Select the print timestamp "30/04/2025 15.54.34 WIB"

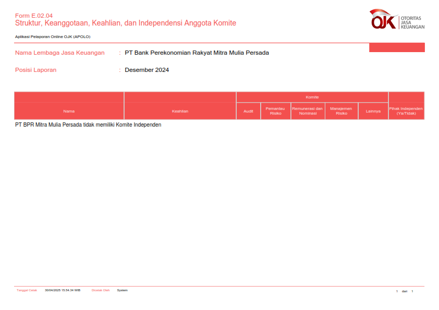[63, 290]
